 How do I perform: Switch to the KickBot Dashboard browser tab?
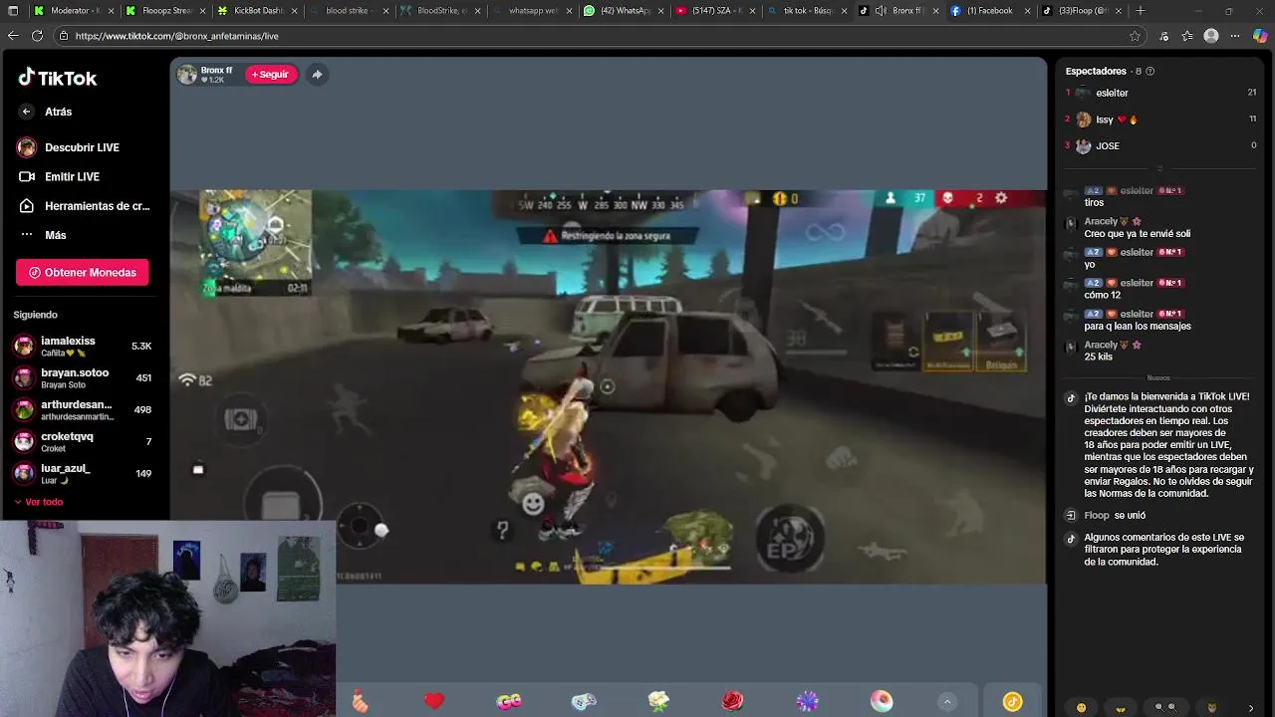coord(257,11)
